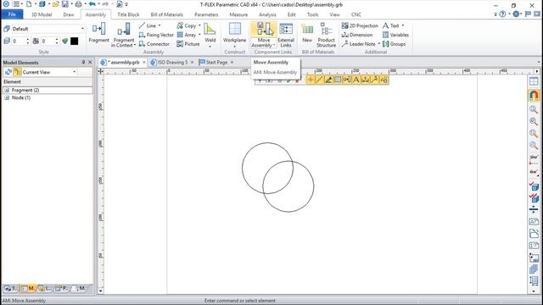Image resolution: width=543 pixels, height=305 pixels.
Task: Expand the Move Assembly dropdown arrow
Action: coord(274,45)
